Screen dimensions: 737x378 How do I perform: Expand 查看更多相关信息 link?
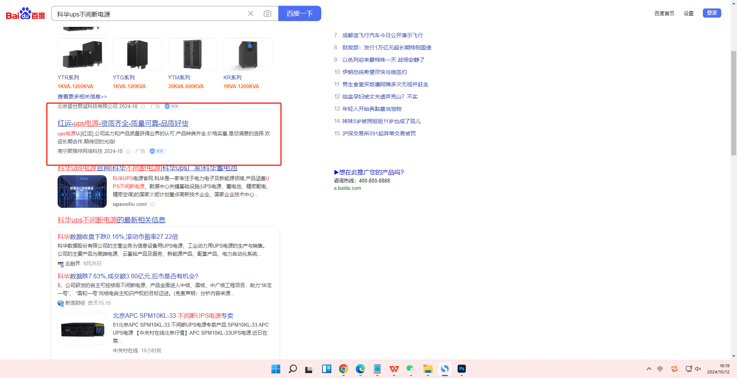82,97
